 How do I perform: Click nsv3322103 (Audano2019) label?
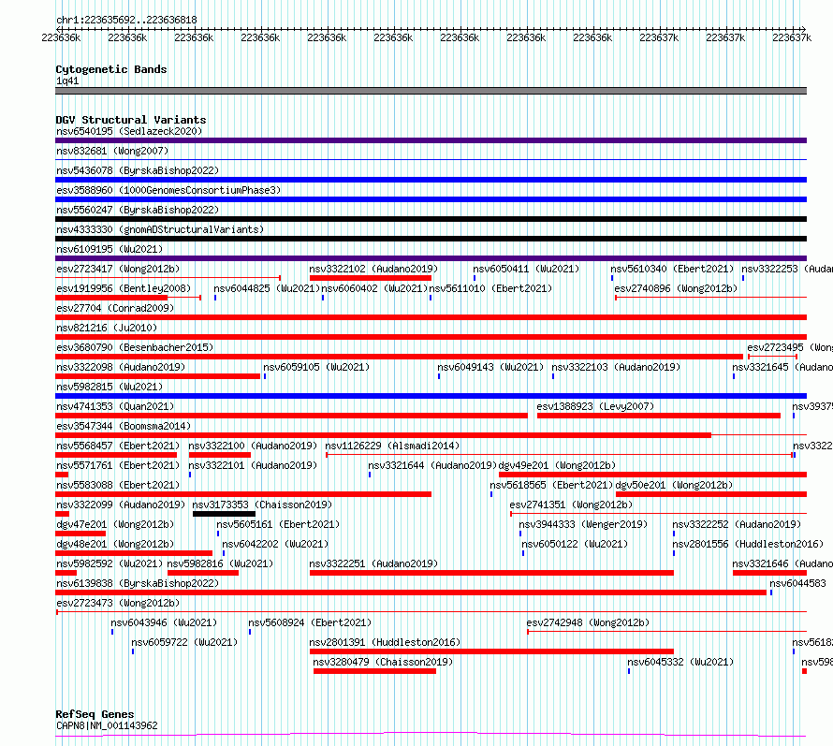click(x=616, y=367)
